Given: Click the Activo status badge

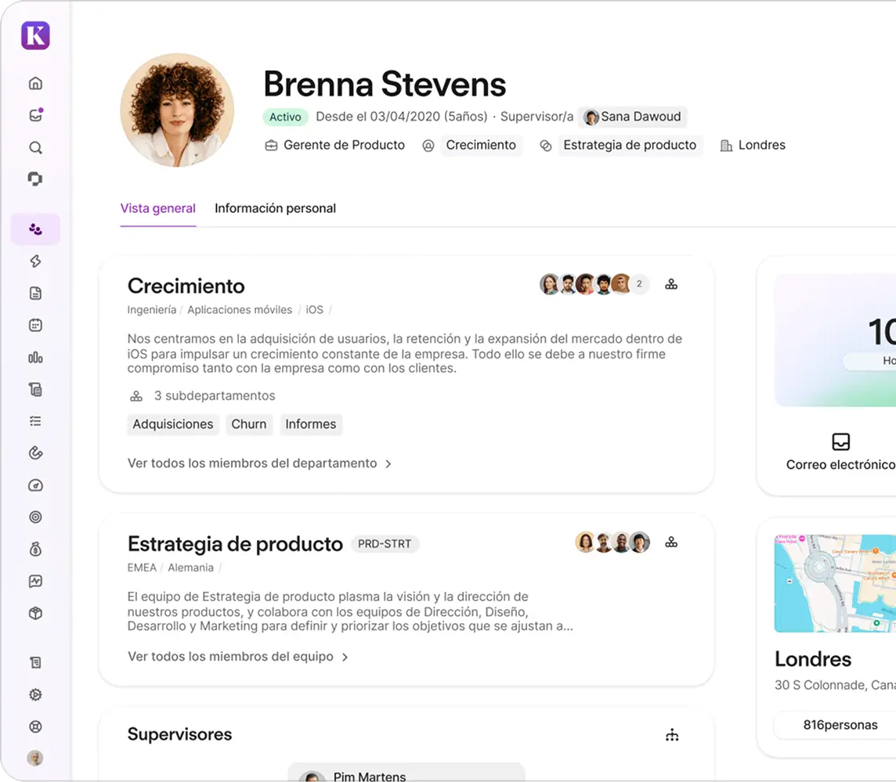Looking at the screenshot, I should 285,117.
